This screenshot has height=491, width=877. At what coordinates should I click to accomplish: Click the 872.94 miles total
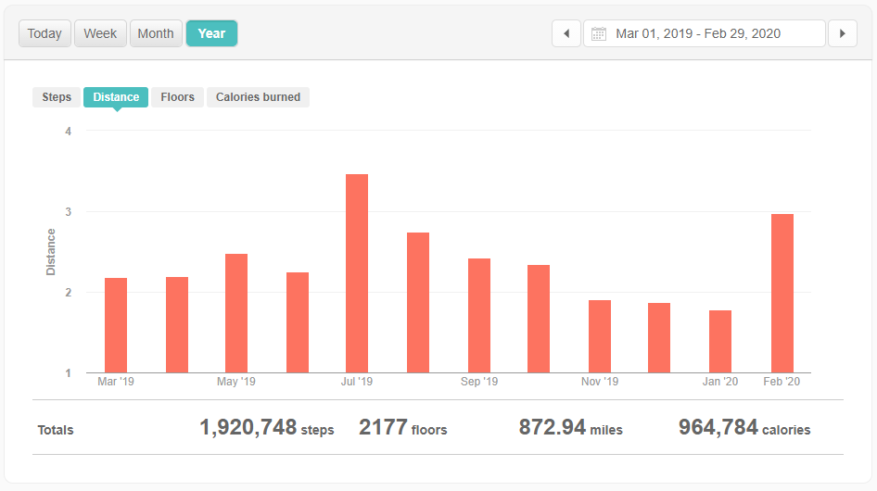point(570,427)
